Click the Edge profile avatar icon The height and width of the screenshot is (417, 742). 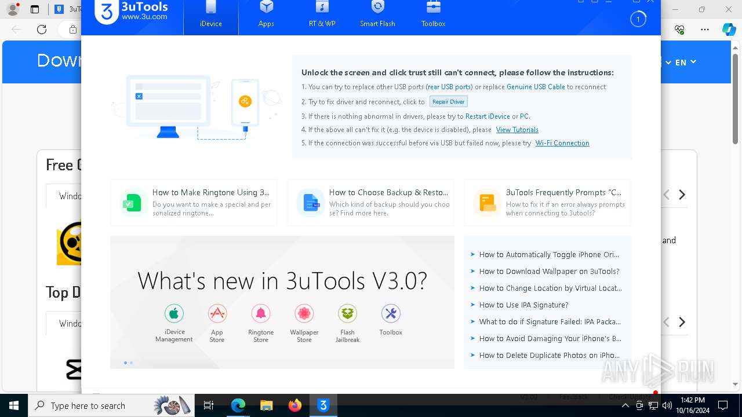coord(12,9)
